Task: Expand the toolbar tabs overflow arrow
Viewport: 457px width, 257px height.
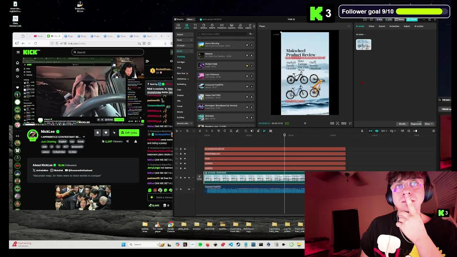Action: tap(254, 26)
